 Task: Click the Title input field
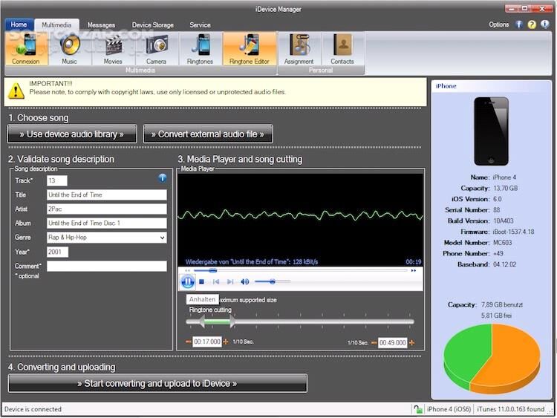pos(106,195)
